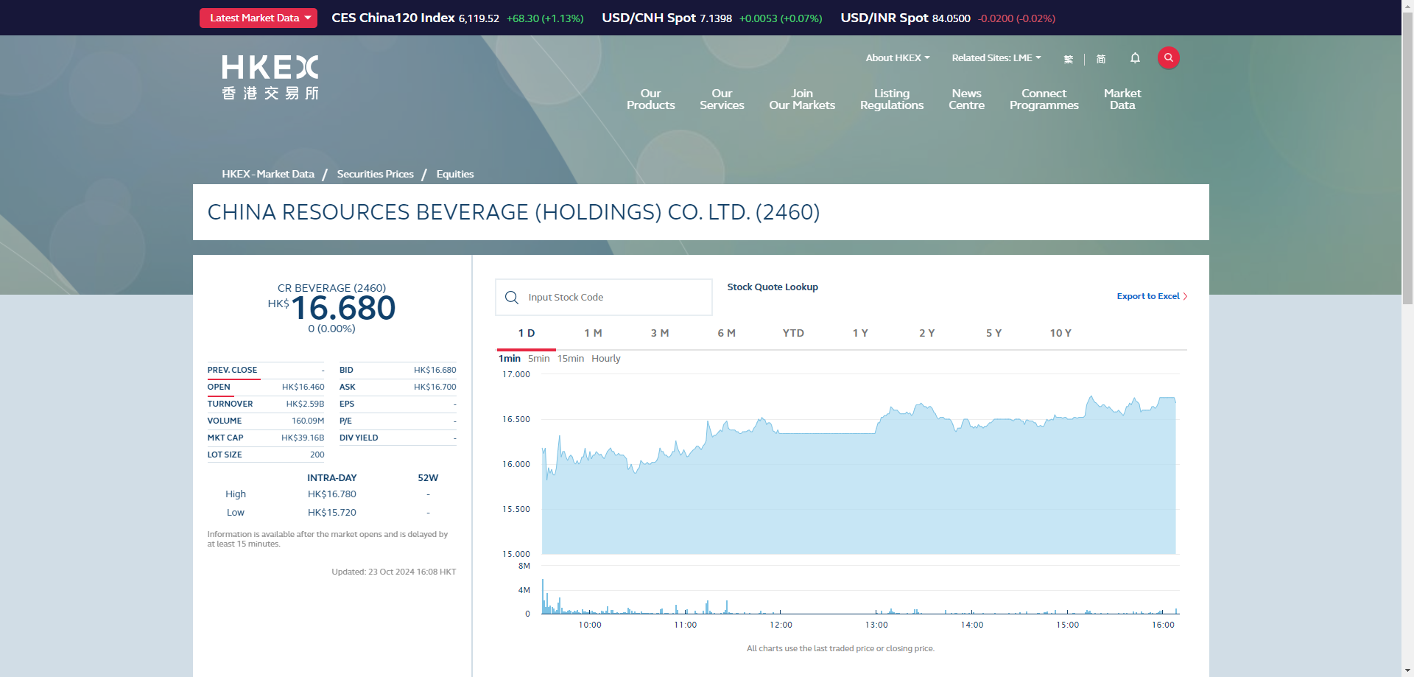Switch to Traditional Chinese language icon
The height and width of the screenshot is (677, 1414).
point(1069,59)
